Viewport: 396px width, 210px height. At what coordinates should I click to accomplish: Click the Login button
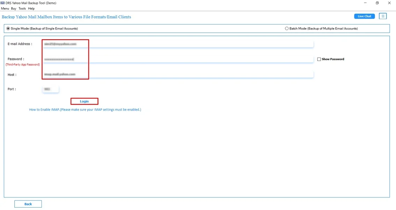point(84,101)
